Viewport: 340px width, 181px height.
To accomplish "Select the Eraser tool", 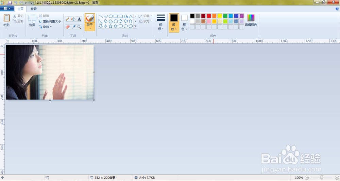I will click(x=67, y=27).
